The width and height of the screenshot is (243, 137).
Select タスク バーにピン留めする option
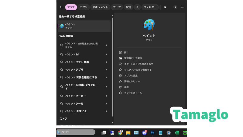[138, 70]
